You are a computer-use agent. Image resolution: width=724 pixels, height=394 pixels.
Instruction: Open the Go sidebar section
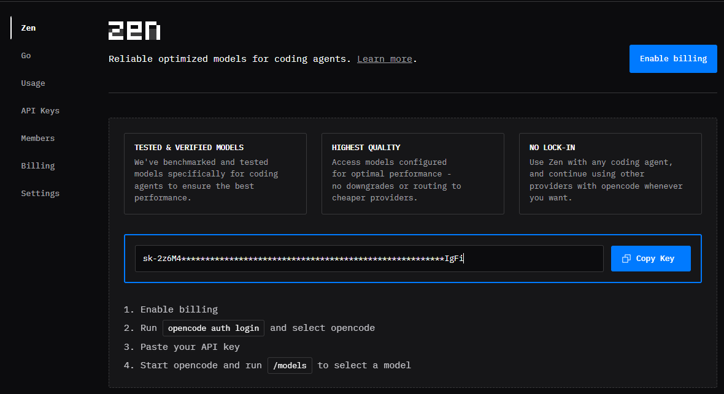pyautogui.click(x=26, y=55)
